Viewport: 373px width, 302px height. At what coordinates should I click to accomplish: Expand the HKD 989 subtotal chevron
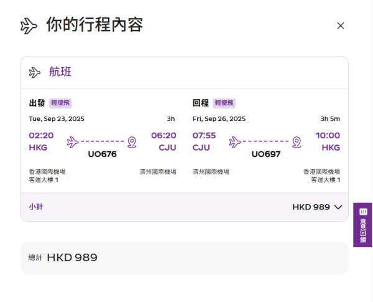[x=338, y=207]
